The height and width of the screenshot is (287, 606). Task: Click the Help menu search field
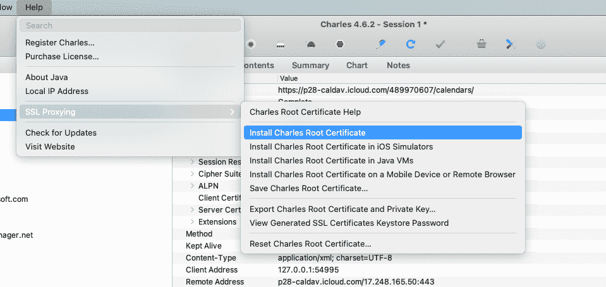click(130, 25)
